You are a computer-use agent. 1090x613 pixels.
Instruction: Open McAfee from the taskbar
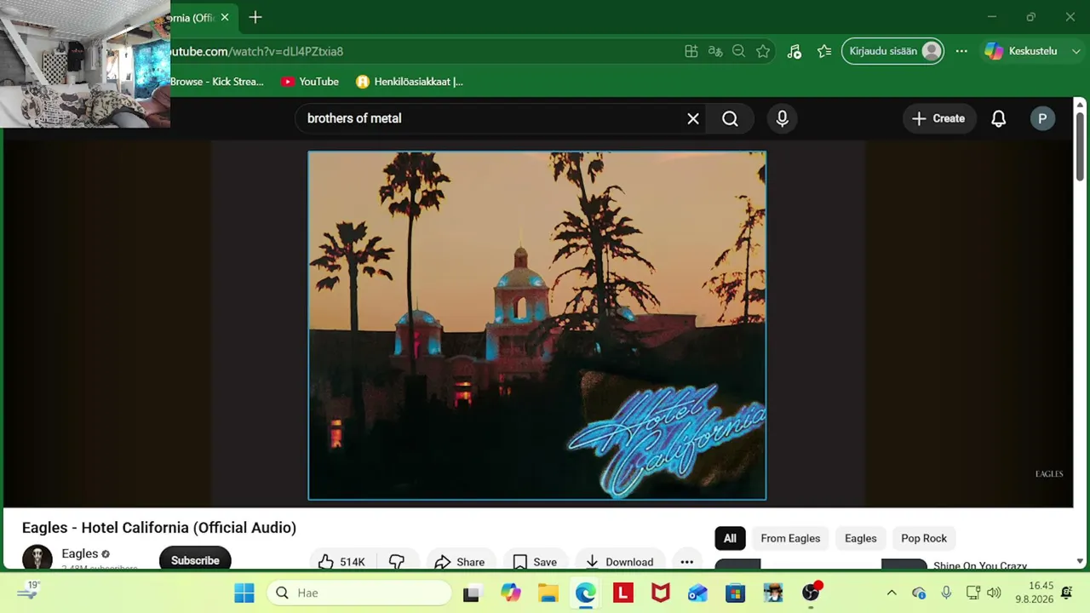(x=661, y=593)
